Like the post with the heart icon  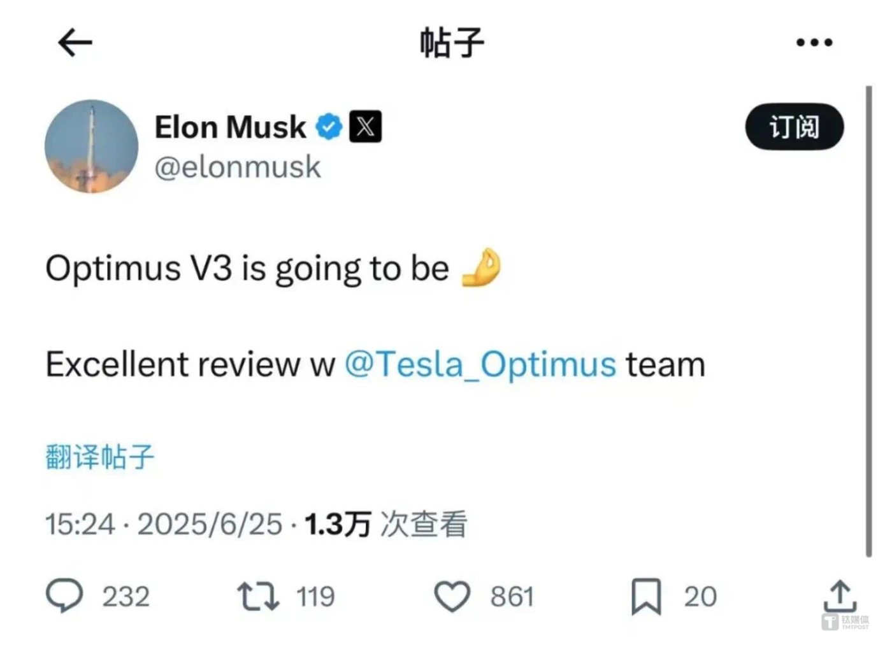tap(452, 596)
